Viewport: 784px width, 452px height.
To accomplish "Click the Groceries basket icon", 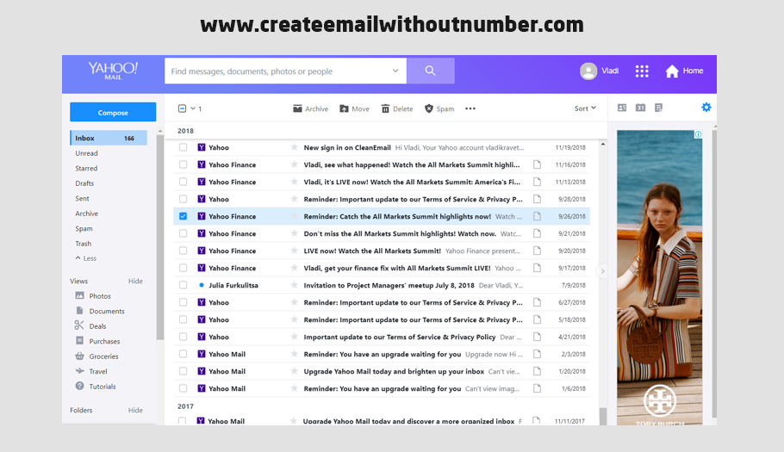I will coord(79,356).
